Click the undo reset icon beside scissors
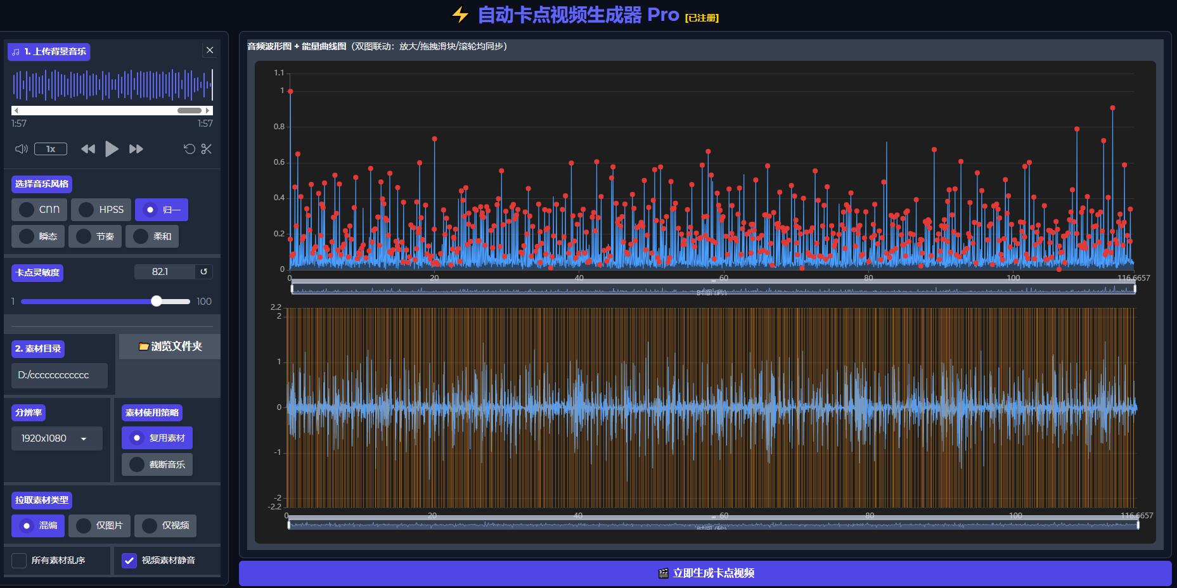 [189, 149]
